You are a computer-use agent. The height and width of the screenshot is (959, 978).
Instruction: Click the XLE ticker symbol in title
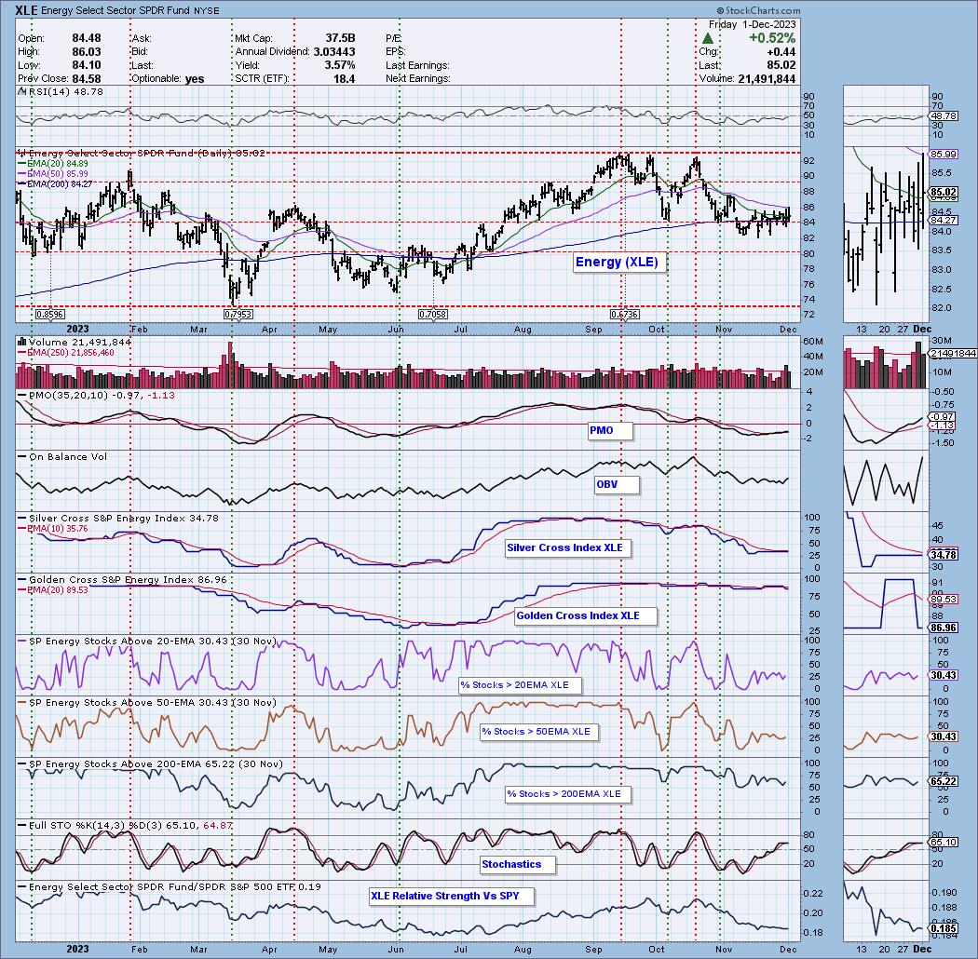click(x=27, y=10)
